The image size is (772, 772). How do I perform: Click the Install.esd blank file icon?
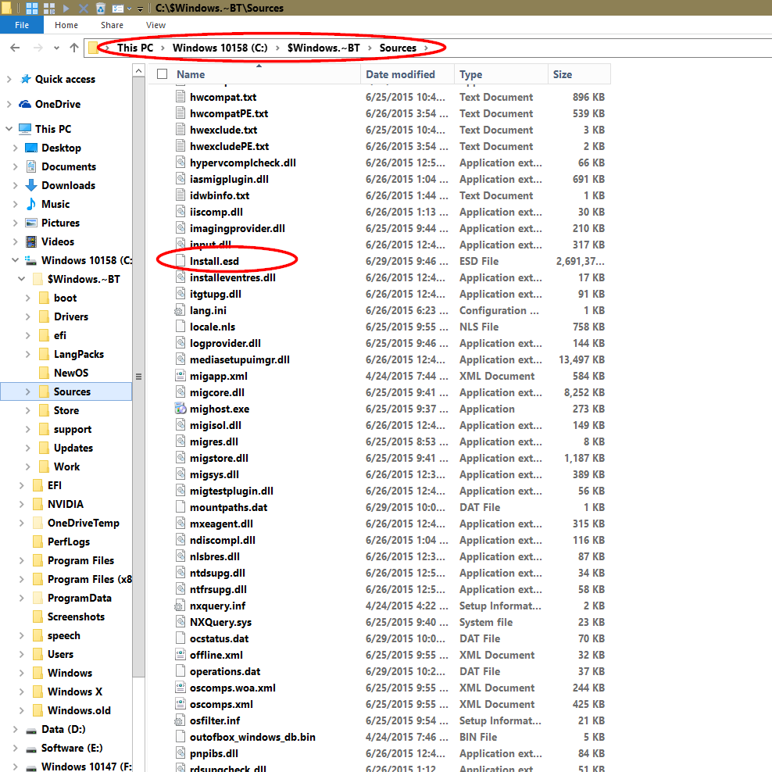coord(180,261)
